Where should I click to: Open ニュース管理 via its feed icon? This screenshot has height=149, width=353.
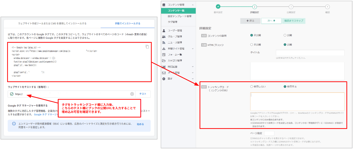(164, 43)
